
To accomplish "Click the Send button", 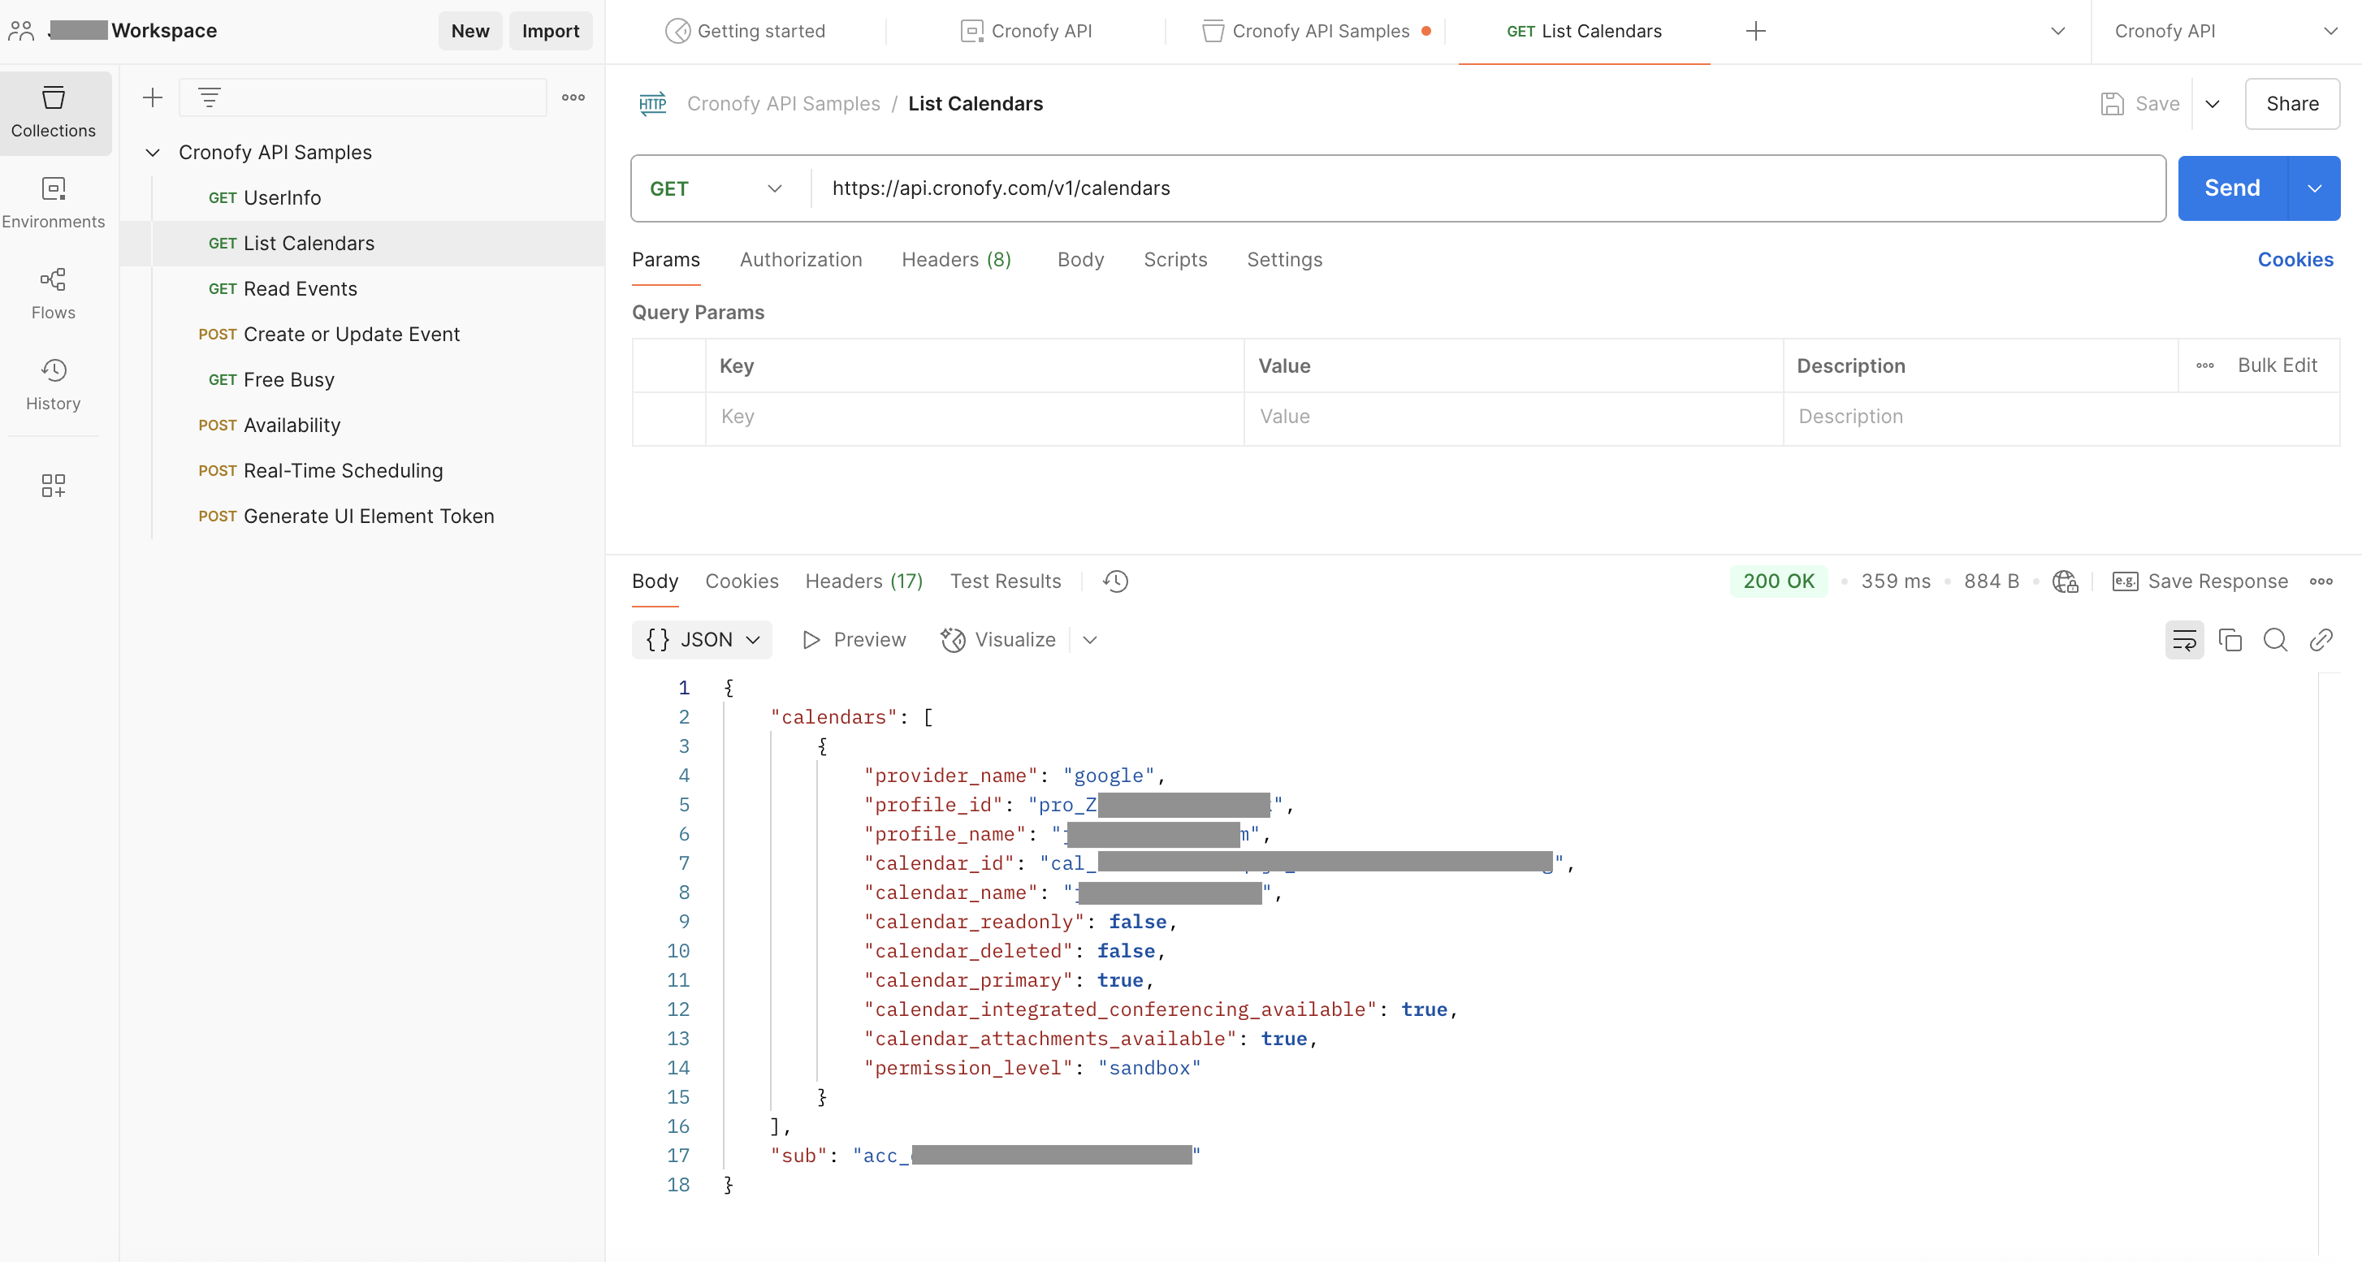I will 2233,188.
